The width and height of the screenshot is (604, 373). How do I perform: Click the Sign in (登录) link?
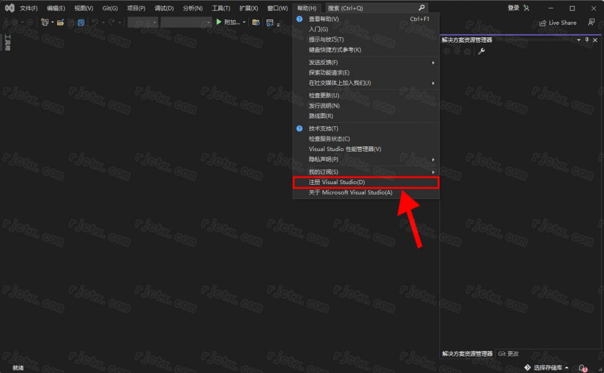click(513, 8)
